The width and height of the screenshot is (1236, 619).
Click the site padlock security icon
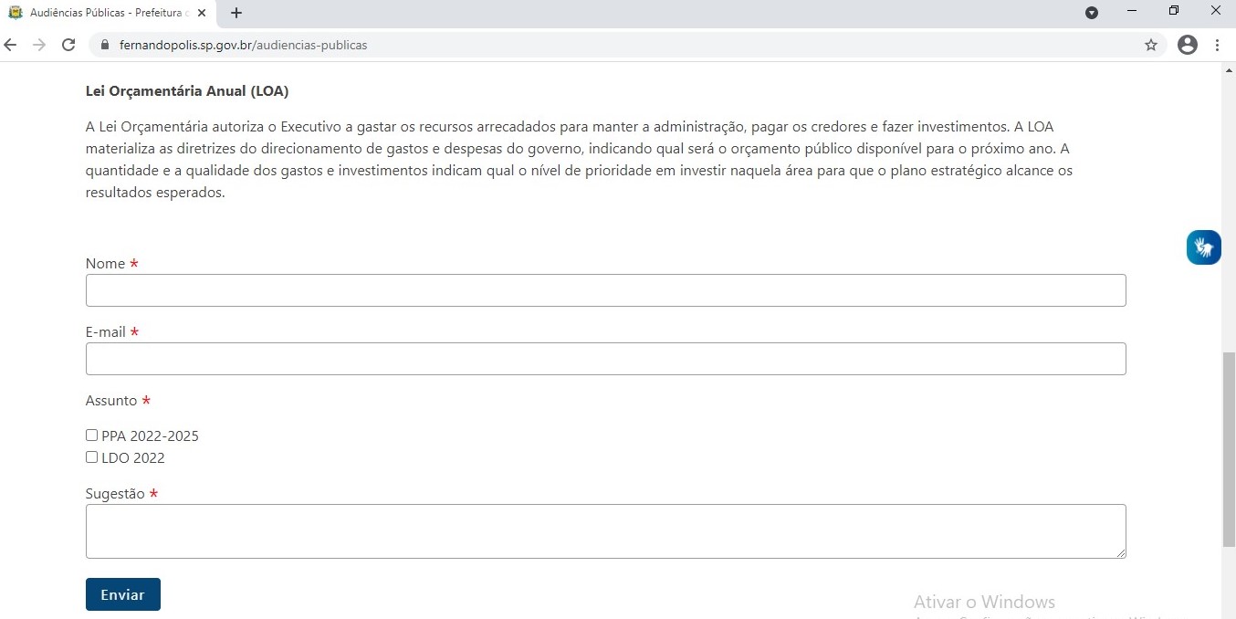103,45
